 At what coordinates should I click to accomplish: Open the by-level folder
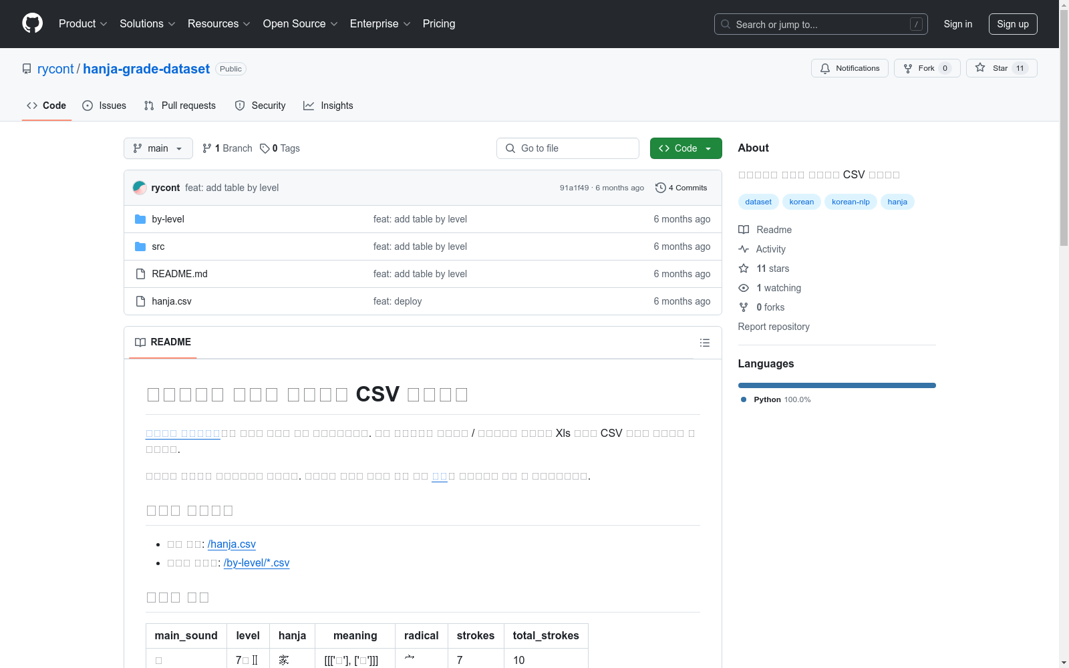point(168,219)
